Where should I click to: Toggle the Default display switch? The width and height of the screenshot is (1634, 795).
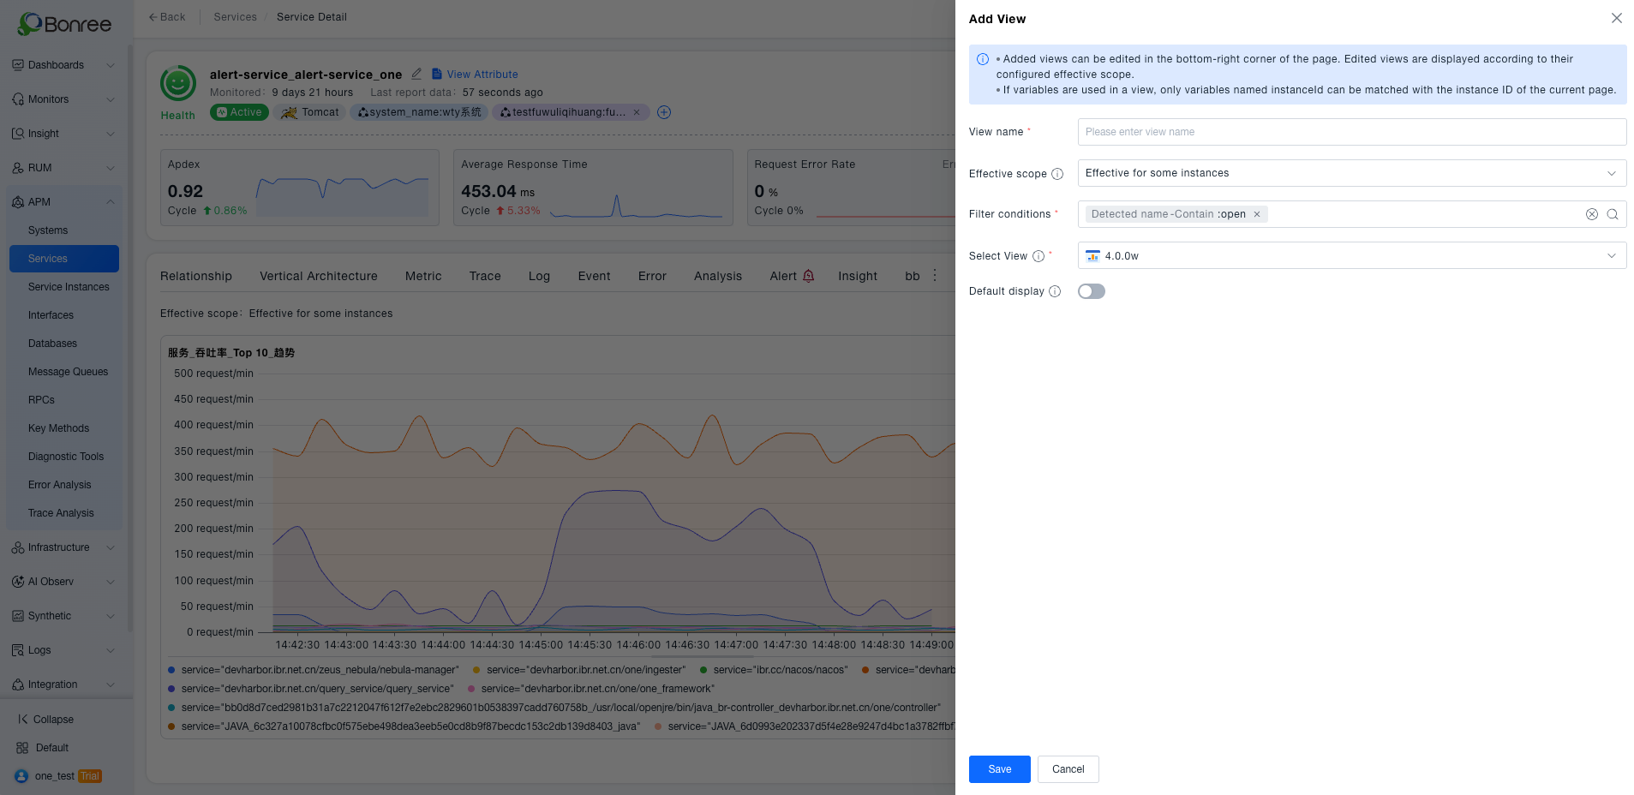tap(1092, 291)
